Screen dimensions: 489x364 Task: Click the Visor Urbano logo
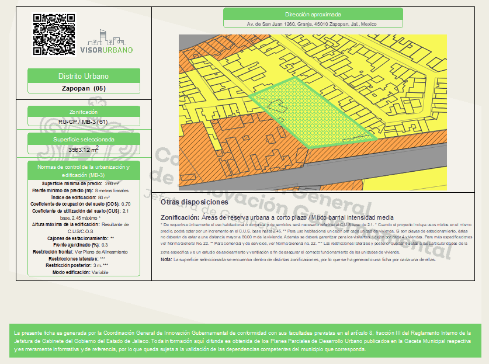(x=106, y=42)
